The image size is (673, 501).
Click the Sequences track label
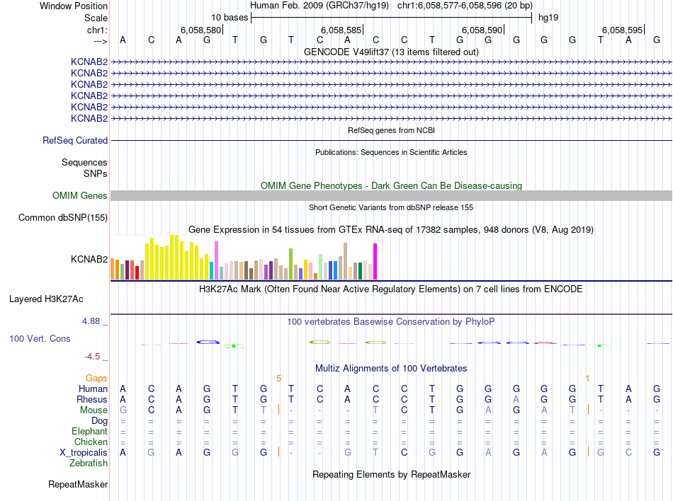click(84, 162)
